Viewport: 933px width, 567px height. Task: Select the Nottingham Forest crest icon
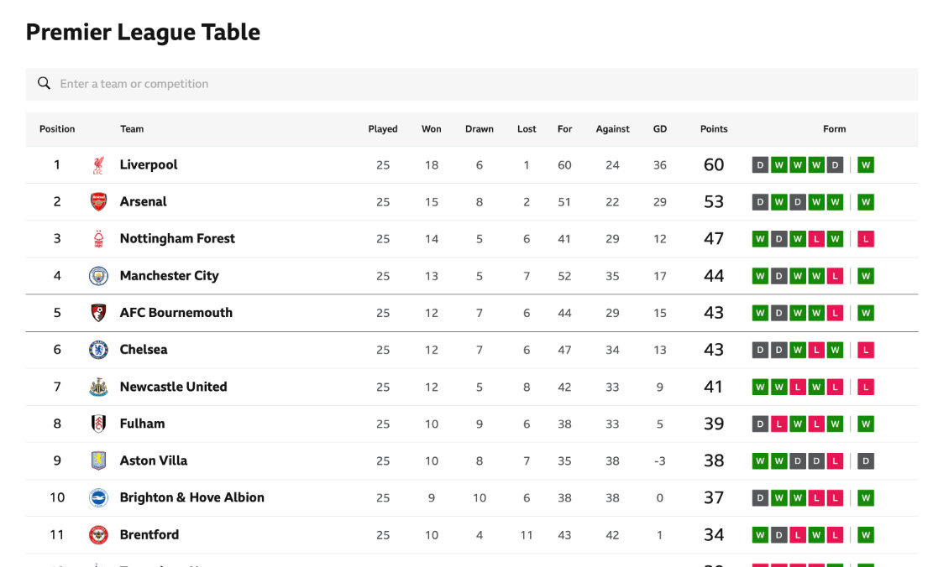[x=98, y=239]
